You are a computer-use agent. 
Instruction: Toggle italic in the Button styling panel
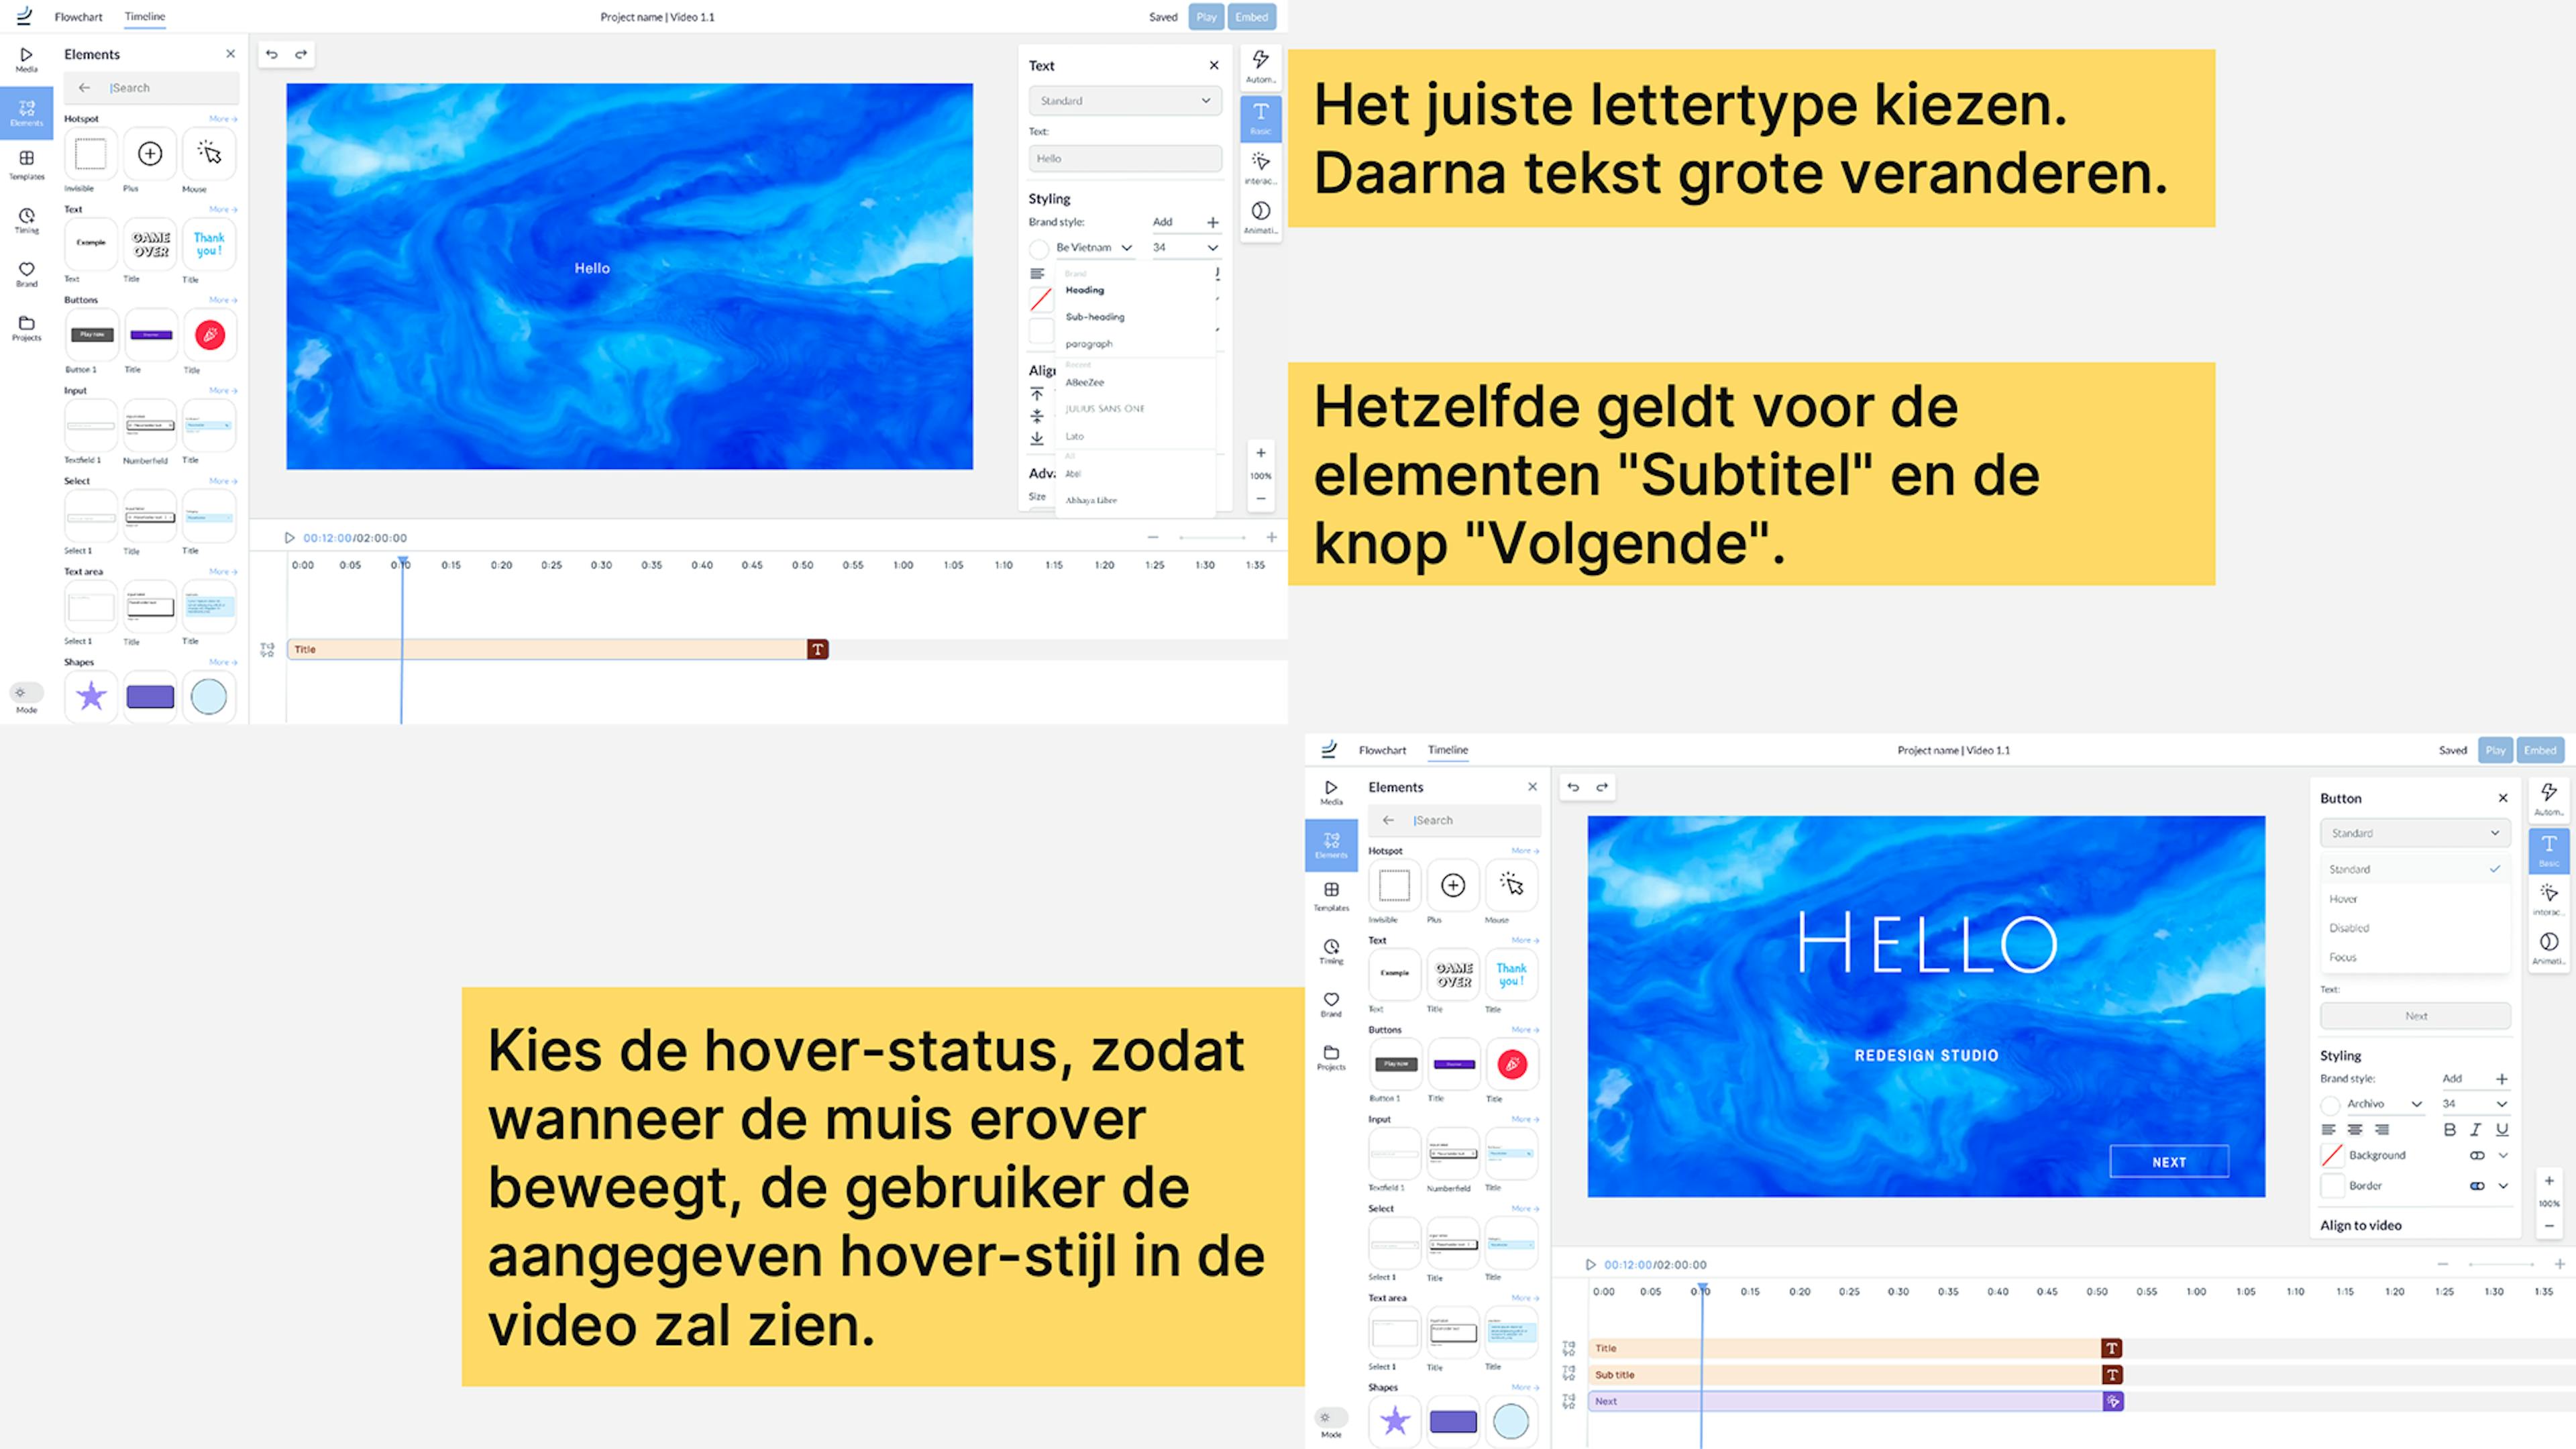coord(2475,1129)
